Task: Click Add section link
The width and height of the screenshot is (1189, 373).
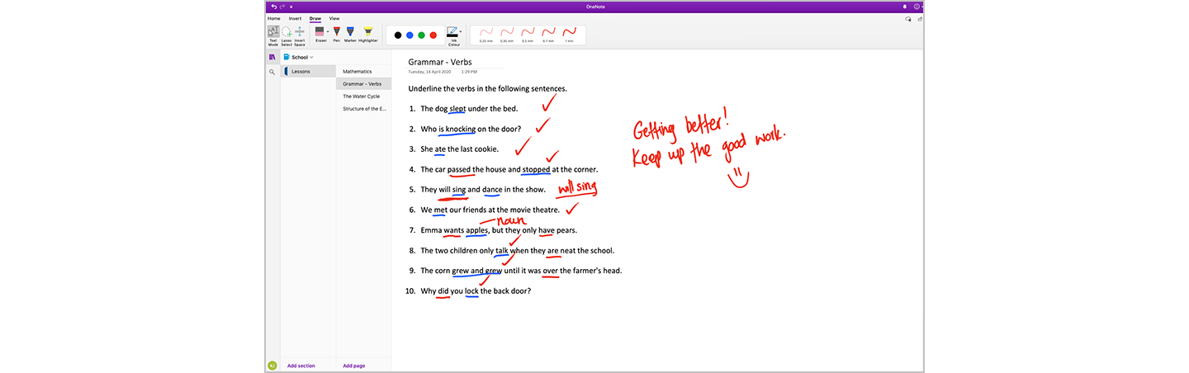Action: click(301, 366)
